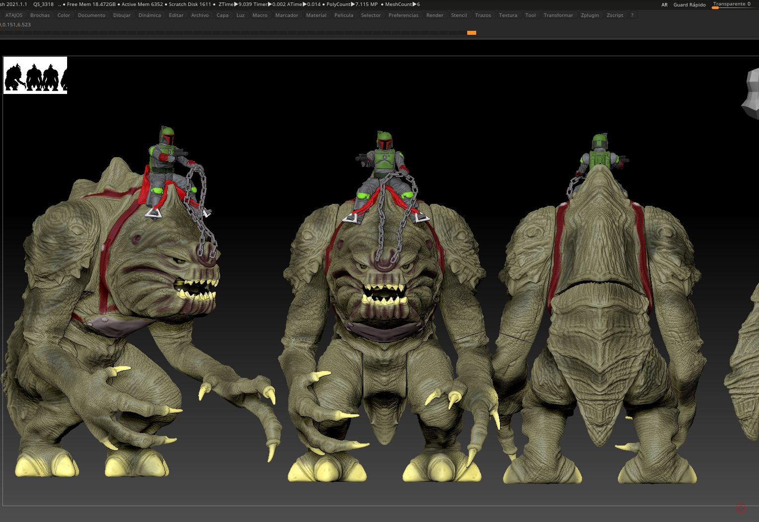Open the Editar menu

(x=176, y=15)
